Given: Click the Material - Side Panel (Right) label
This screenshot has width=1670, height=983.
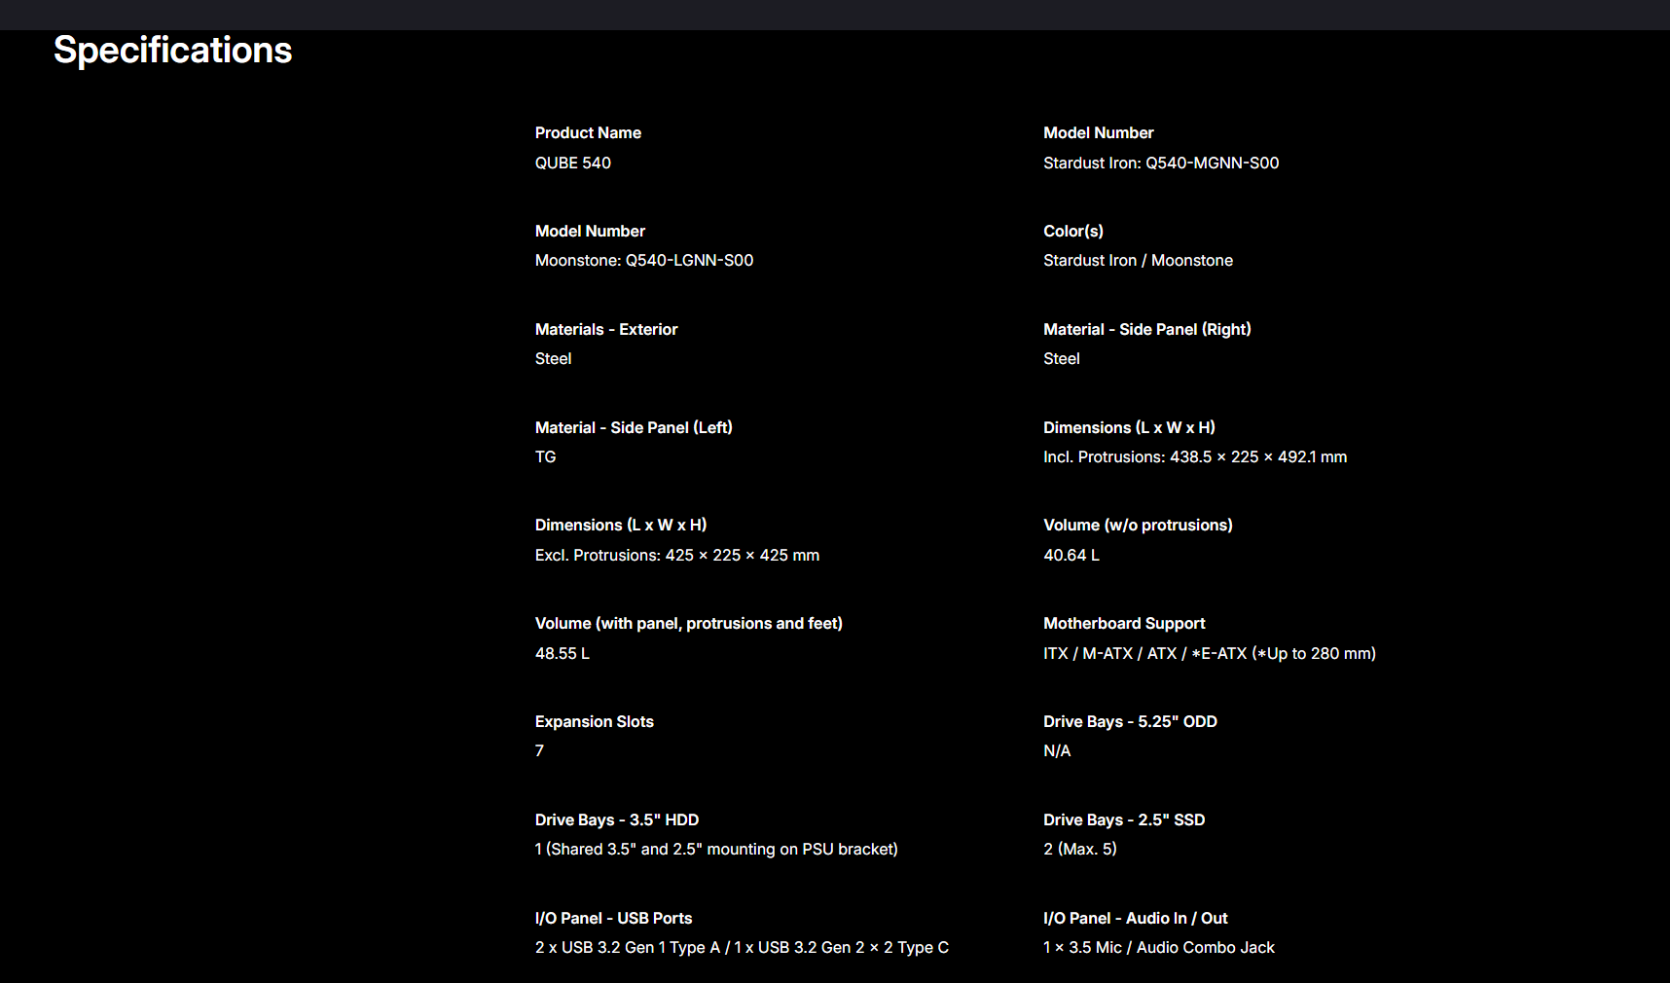Looking at the screenshot, I should pyautogui.click(x=1147, y=329).
